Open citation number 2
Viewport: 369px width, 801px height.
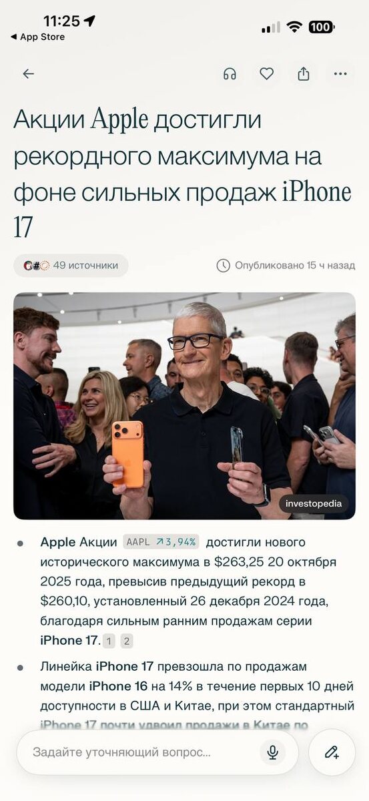tap(126, 641)
